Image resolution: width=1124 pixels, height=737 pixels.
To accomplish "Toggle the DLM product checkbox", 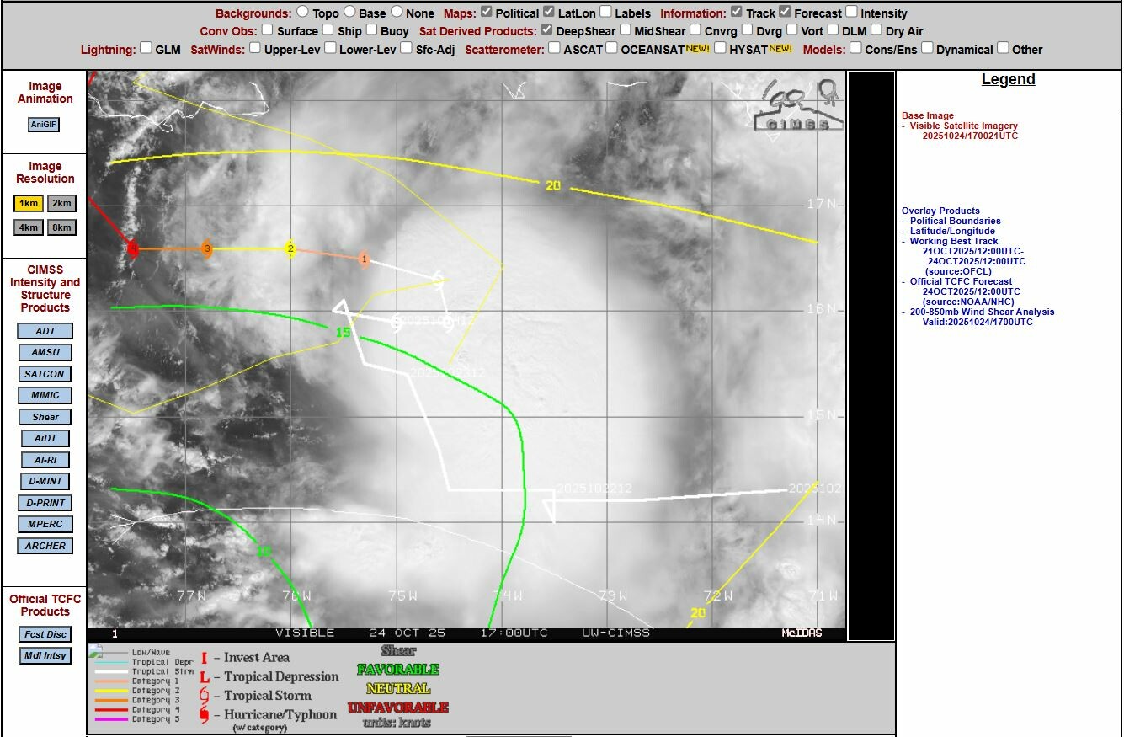I will click(834, 30).
